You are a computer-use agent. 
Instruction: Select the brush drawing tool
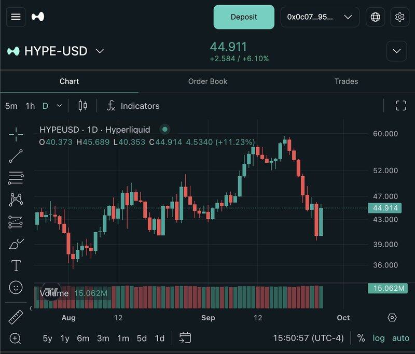tap(16, 244)
